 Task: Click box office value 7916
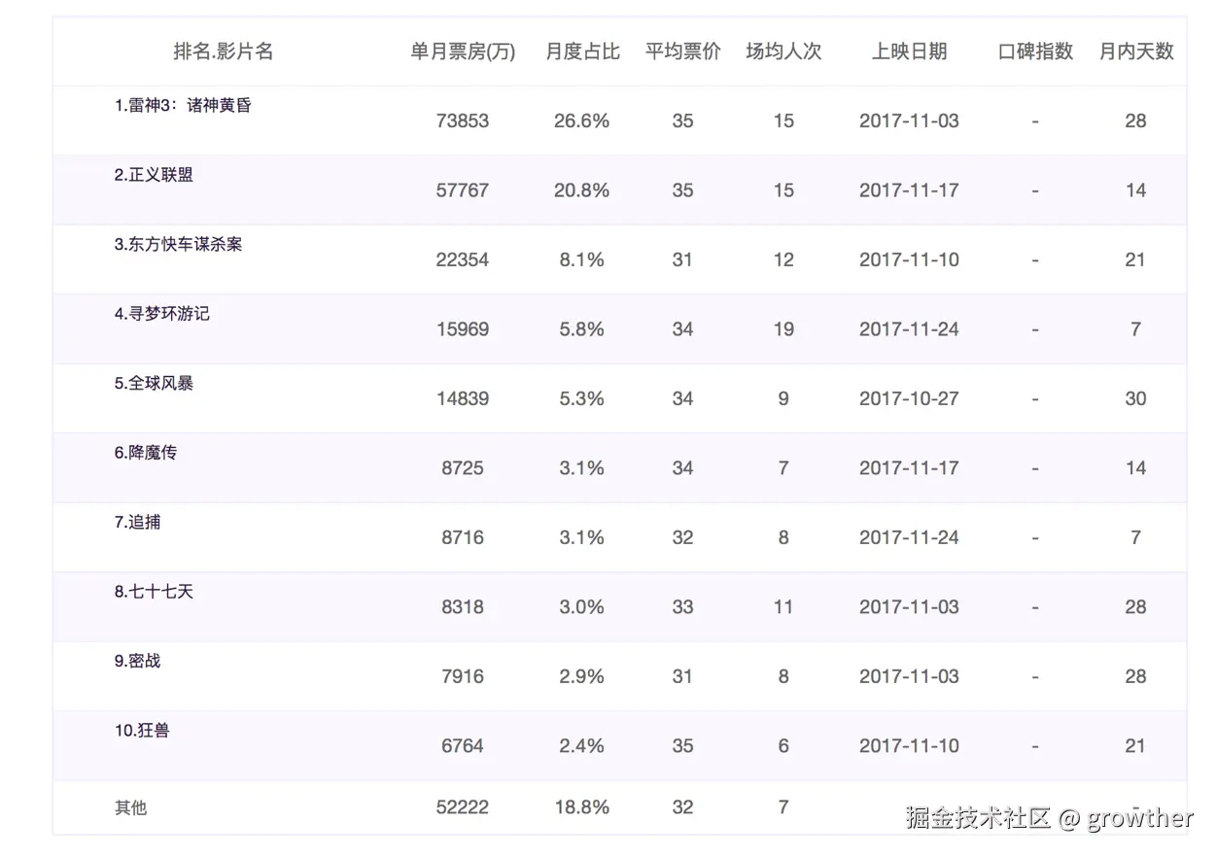point(463,676)
